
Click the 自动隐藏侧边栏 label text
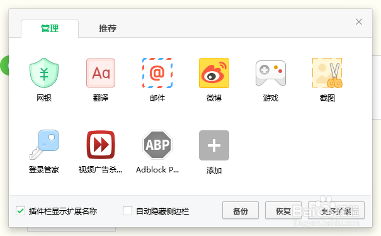(162, 211)
